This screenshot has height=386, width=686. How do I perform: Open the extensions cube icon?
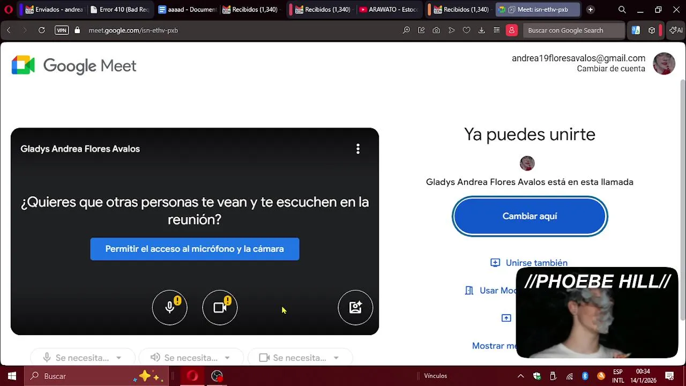click(652, 31)
